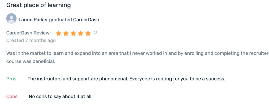Click the CareerDash Review label
The width and height of the screenshot is (269, 104).
tap(29, 33)
